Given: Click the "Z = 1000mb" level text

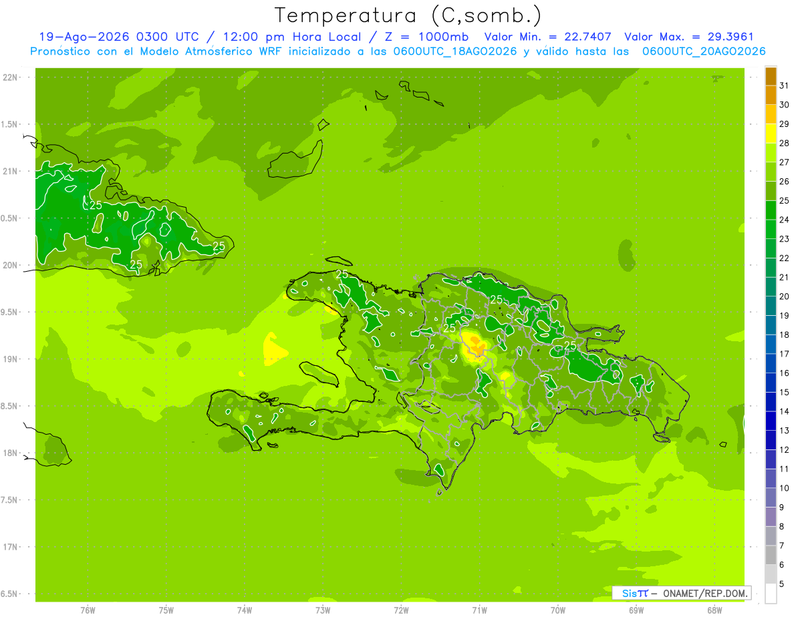Looking at the screenshot, I should [428, 37].
